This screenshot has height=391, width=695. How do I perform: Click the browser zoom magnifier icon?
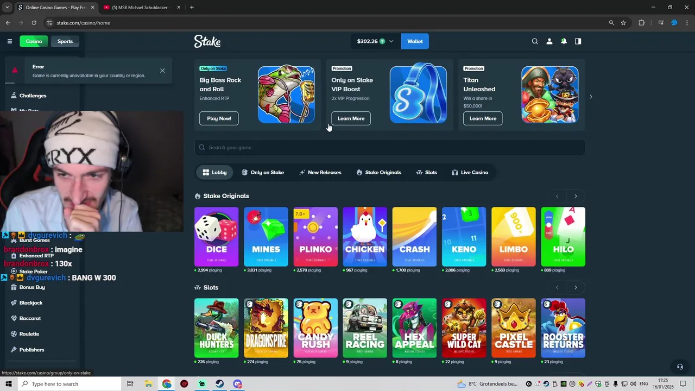click(611, 23)
